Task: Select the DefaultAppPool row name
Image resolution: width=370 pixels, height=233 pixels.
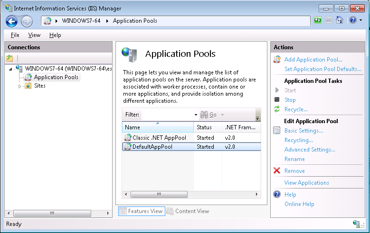Action: pos(152,147)
